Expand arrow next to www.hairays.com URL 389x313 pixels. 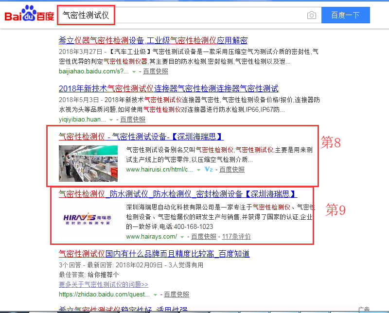182,237
